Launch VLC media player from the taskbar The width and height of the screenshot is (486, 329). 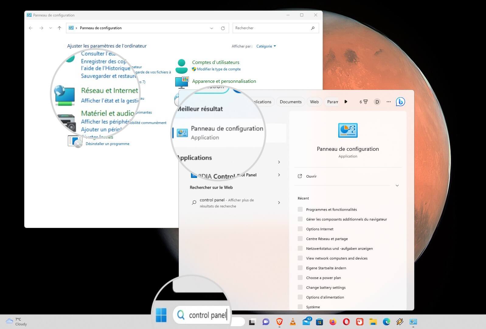pos(293,322)
